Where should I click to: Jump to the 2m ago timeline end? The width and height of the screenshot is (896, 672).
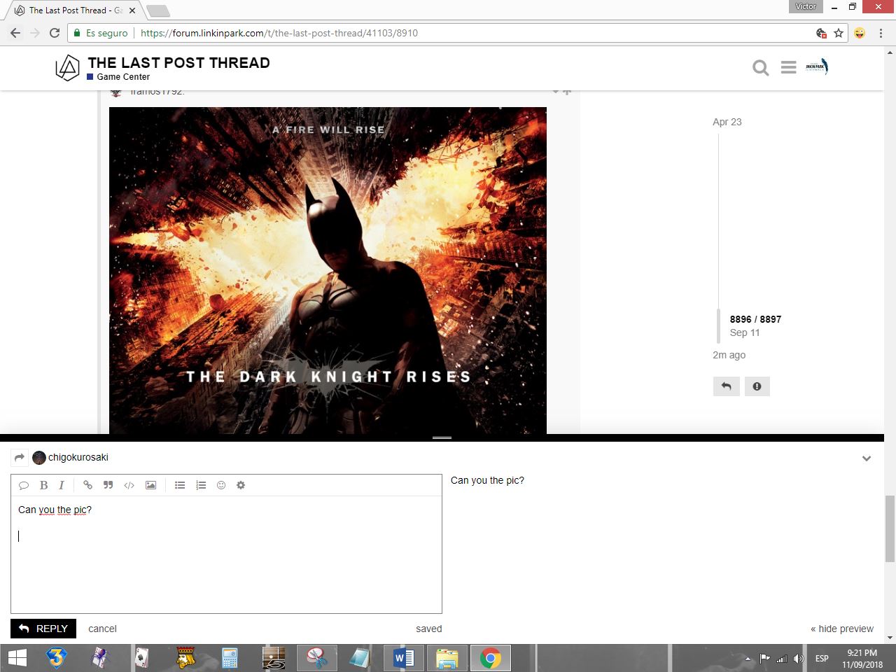coord(729,355)
